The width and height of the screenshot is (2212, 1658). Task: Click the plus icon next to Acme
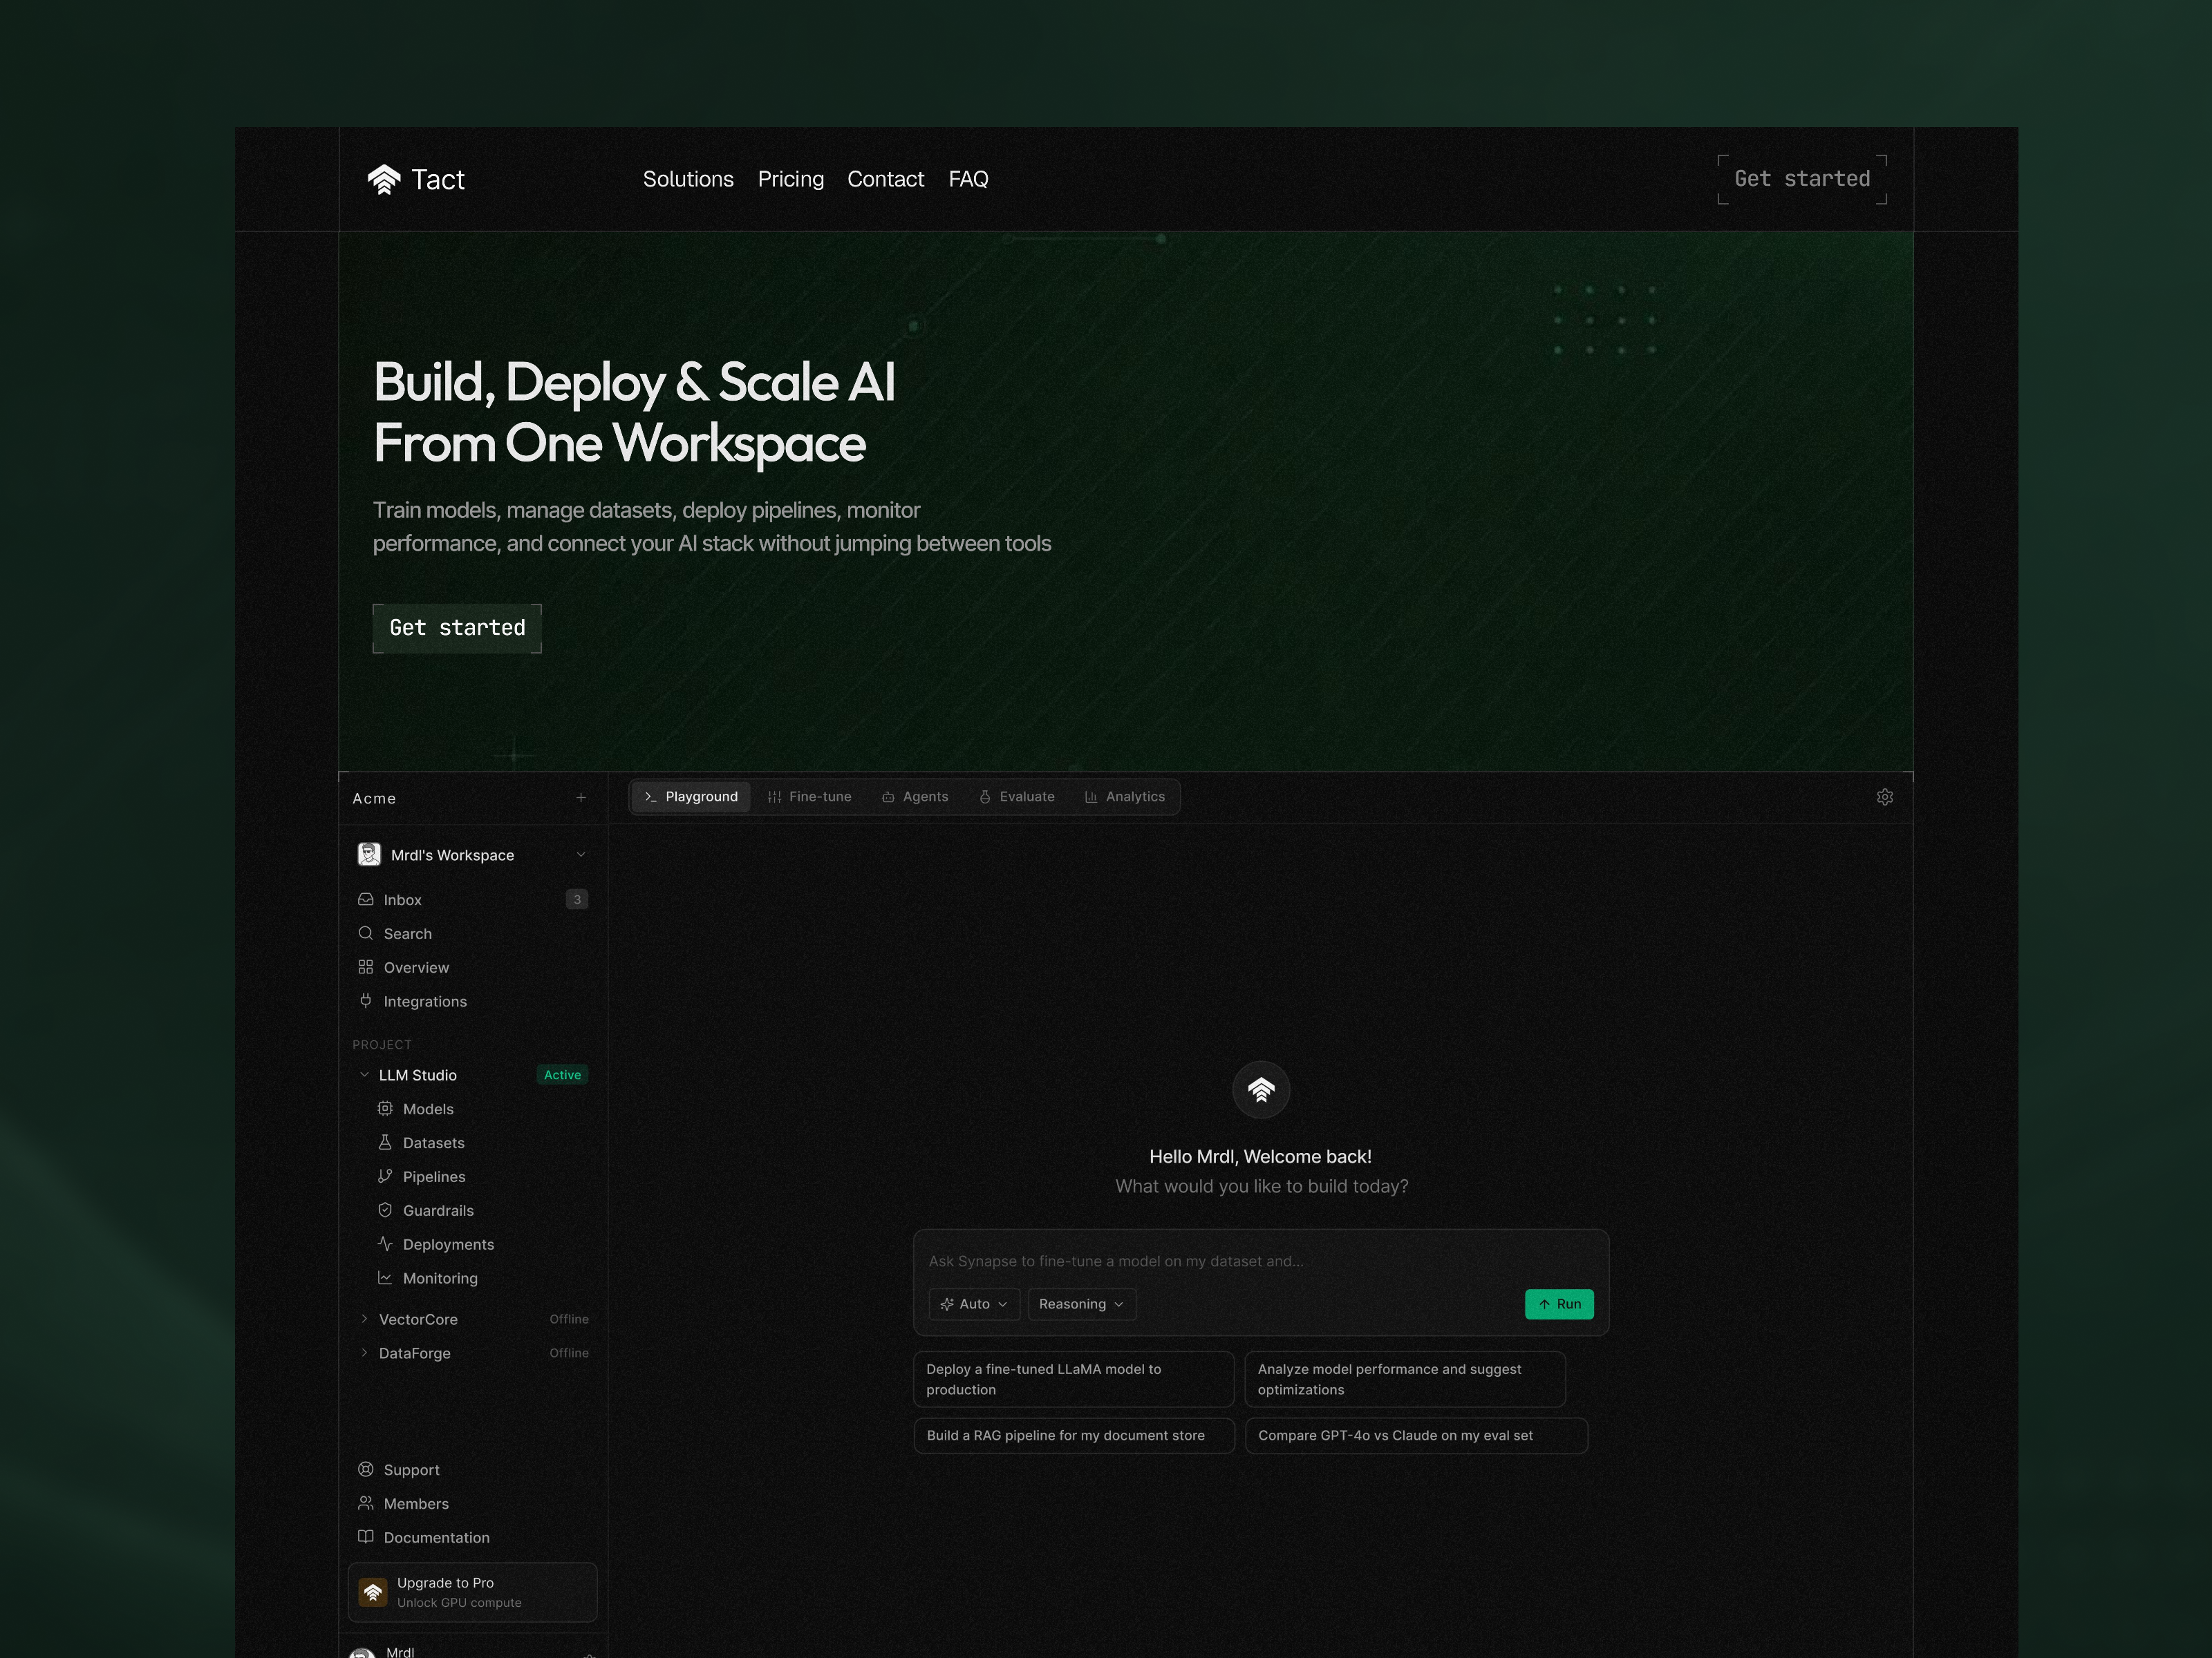581,797
